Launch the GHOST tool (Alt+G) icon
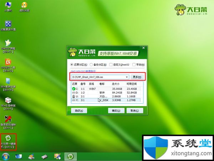The image size is (214, 161). (8, 46)
